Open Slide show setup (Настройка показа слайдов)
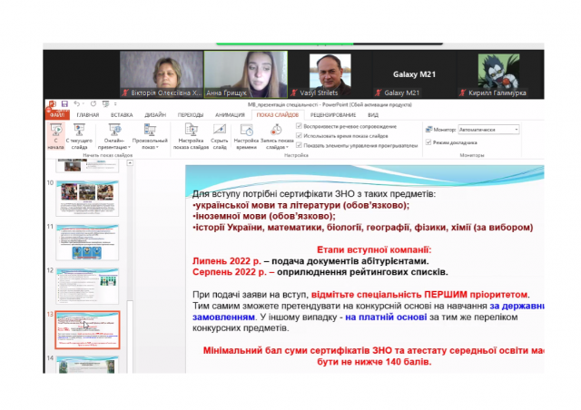Viewport: 581px width, 410px height. pyautogui.click(x=191, y=136)
